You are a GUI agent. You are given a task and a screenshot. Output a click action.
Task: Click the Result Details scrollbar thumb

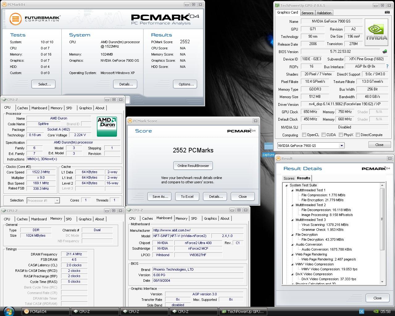382,219
